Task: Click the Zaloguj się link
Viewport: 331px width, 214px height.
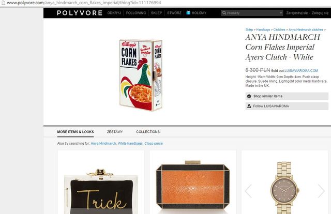Action: coord(320,13)
